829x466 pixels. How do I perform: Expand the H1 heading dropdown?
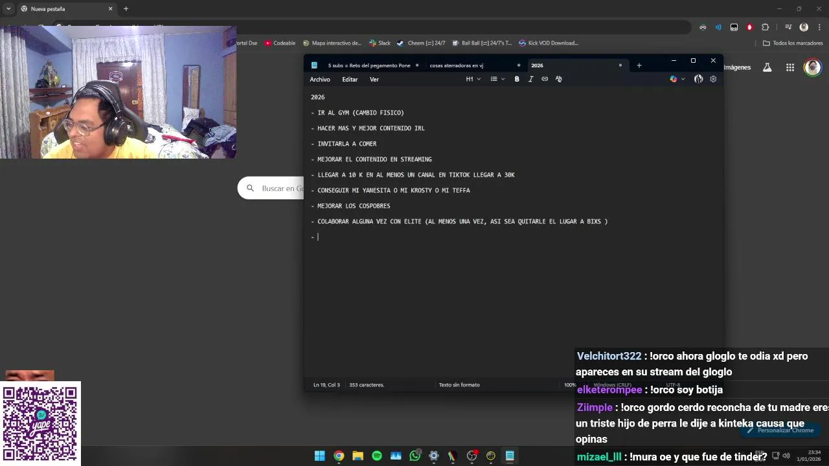(473, 79)
